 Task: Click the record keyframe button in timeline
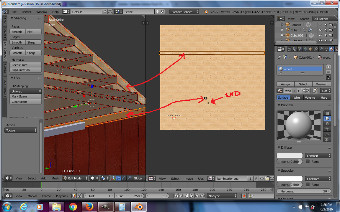click(x=244, y=196)
